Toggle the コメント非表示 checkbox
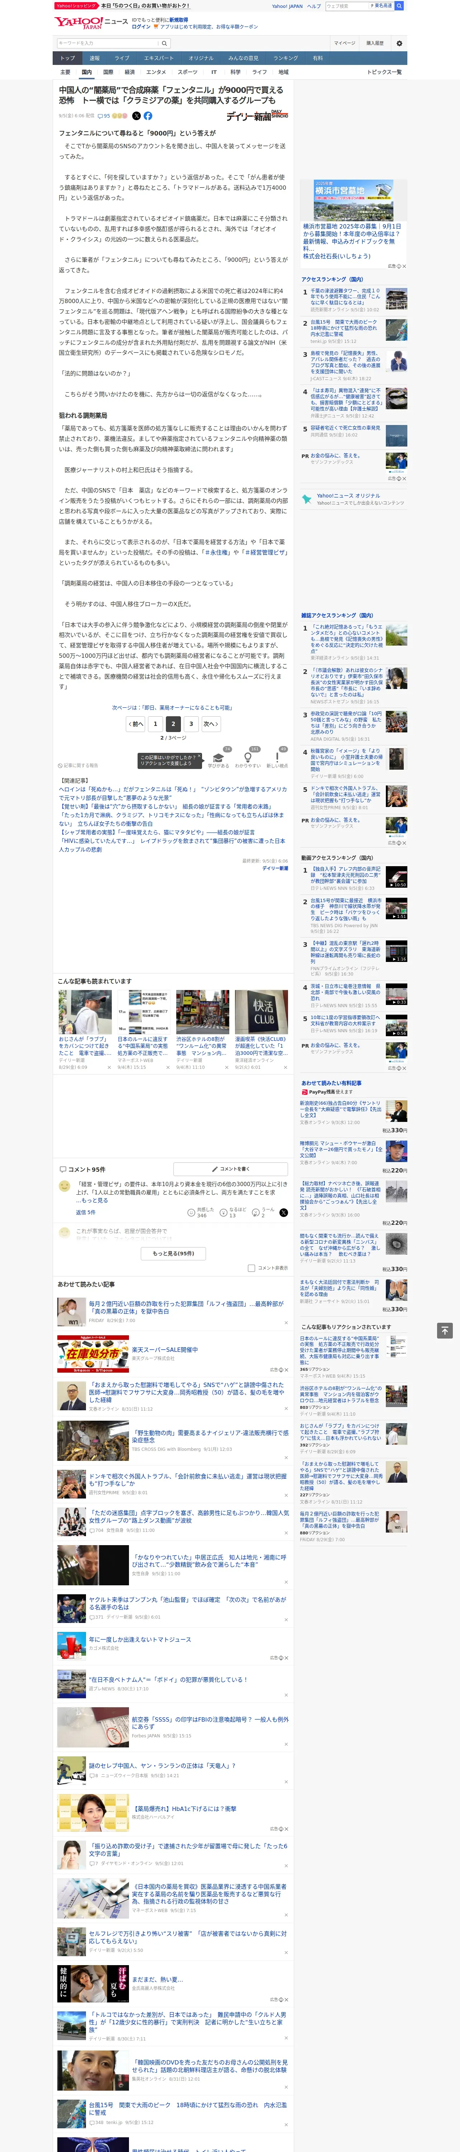The height and width of the screenshot is (2152, 460). (251, 1268)
